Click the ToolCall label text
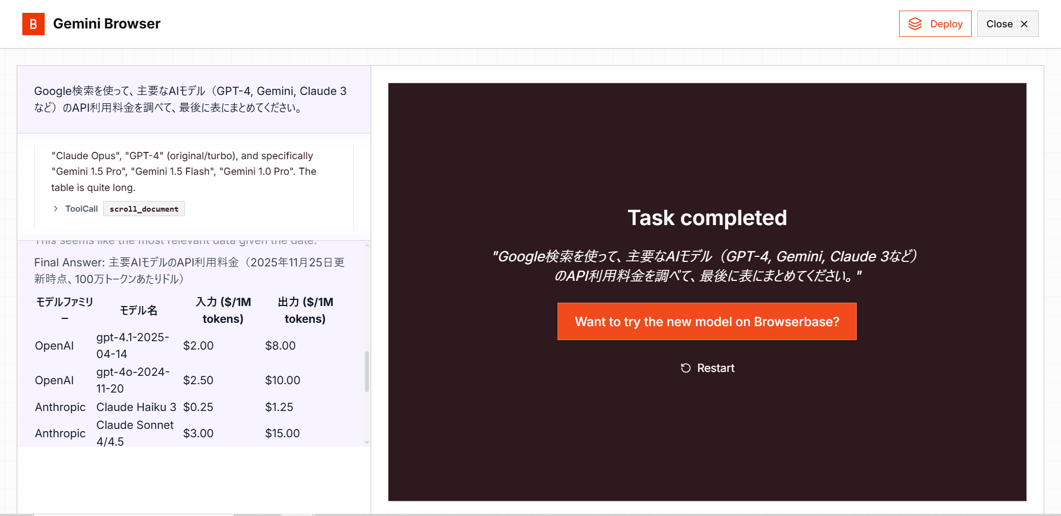Image resolution: width=1061 pixels, height=516 pixels. click(81, 209)
